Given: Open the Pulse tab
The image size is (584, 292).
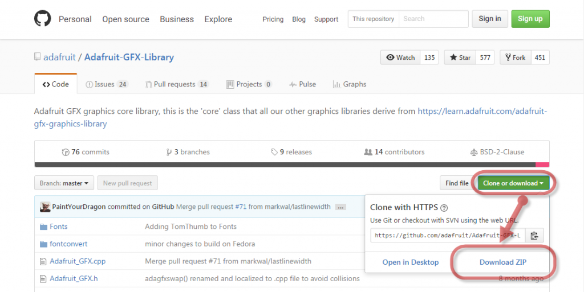Looking at the screenshot, I should [x=302, y=84].
